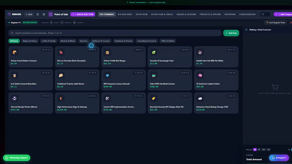Click the printer icon on Thermal Receipt Printer
The image size is (292, 164).
tap(14, 98)
